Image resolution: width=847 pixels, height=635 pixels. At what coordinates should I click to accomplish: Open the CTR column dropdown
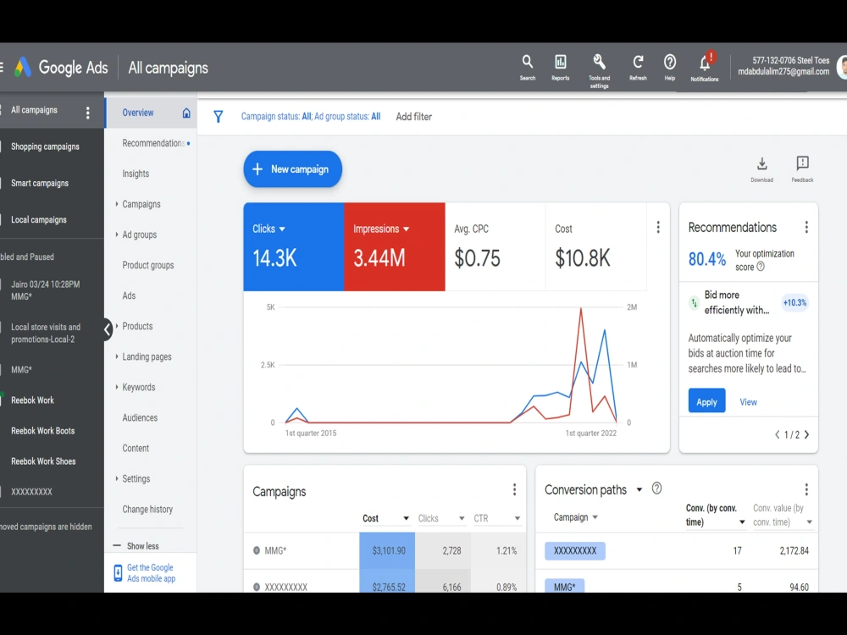pyautogui.click(x=518, y=518)
